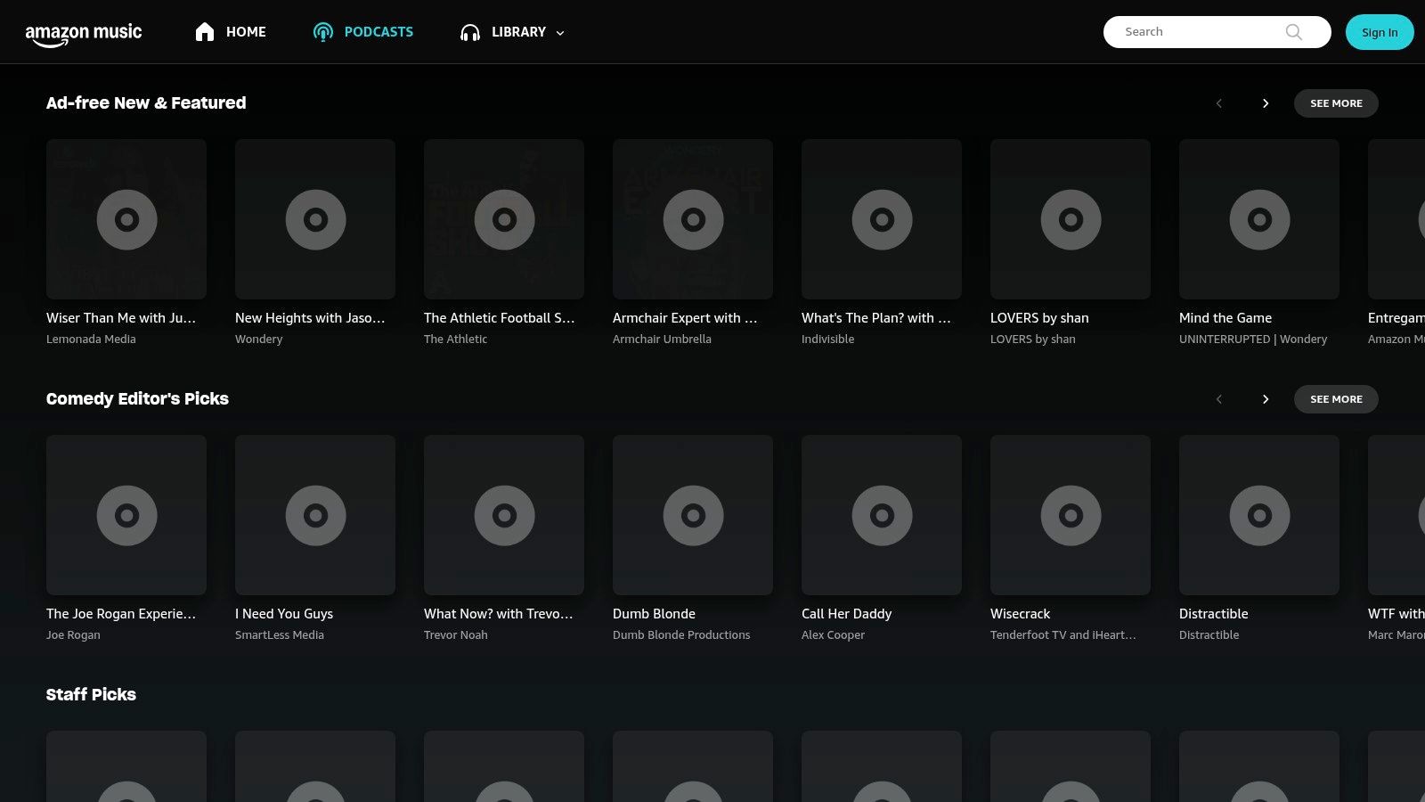This screenshot has height=802, width=1425.
Task: Click the search magnifier icon
Action: (1293, 31)
